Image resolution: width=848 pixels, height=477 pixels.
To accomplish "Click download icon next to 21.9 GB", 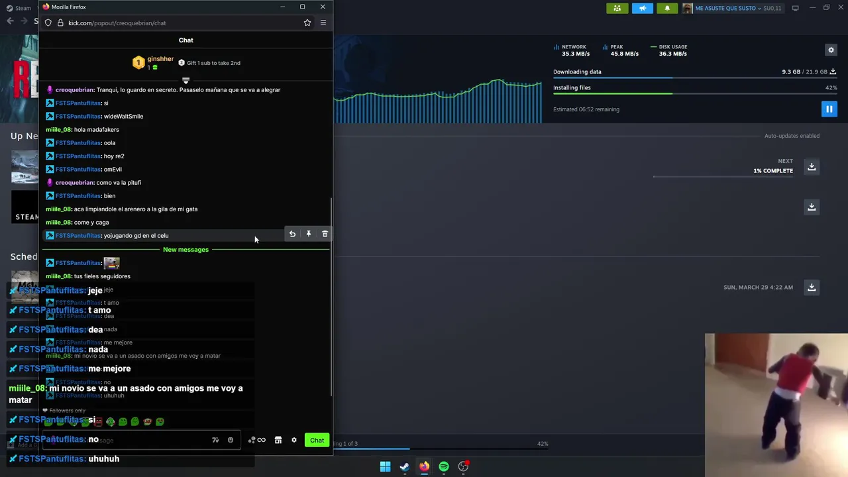I will click(833, 72).
